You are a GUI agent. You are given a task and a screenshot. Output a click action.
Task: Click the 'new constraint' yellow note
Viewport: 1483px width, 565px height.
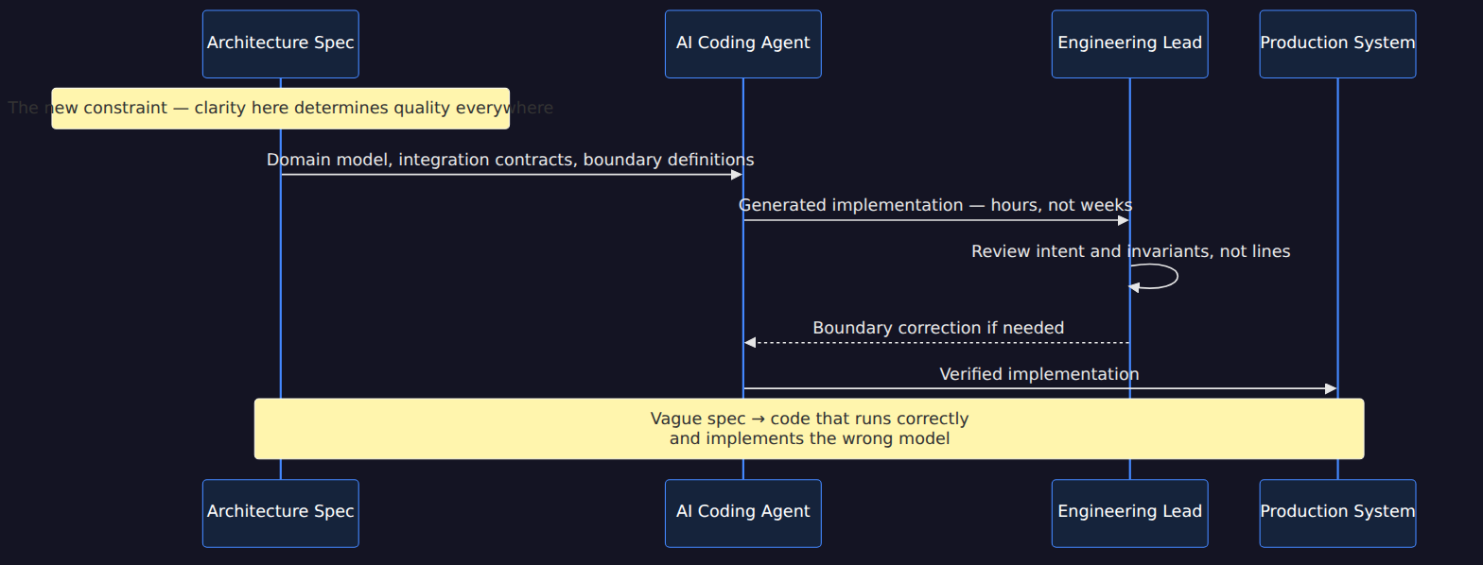[280, 108]
